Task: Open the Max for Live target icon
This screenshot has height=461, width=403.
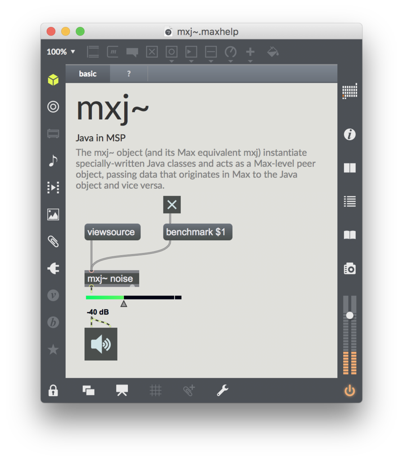Action: coord(53,107)
